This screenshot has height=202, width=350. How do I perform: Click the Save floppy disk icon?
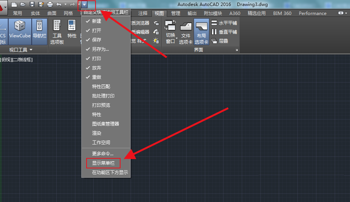[x=32, y=4]
